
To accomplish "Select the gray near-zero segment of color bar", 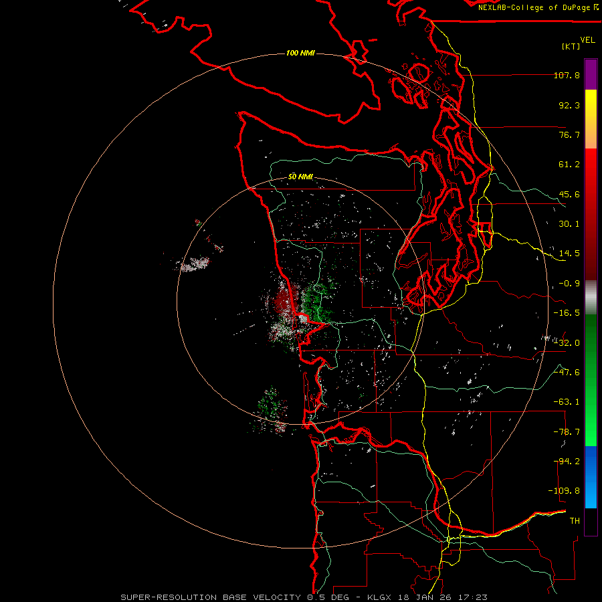I will click(x=591, y=298).
